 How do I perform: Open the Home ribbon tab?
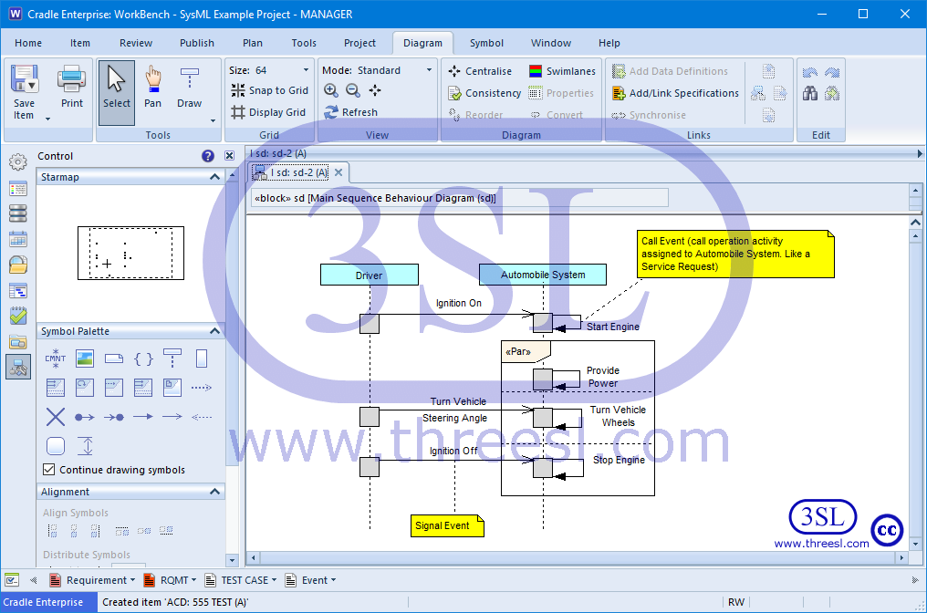point(28,43)
